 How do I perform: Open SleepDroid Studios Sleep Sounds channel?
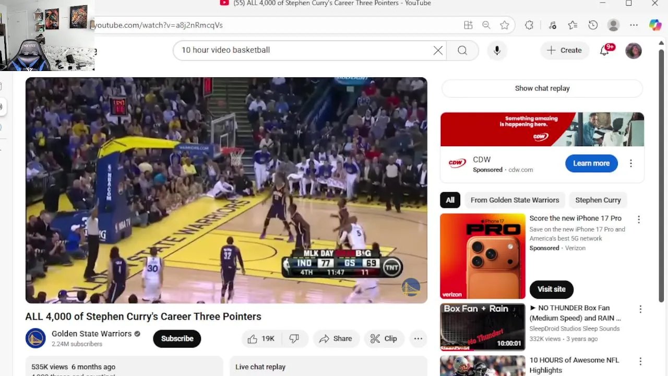click(575, 328)
